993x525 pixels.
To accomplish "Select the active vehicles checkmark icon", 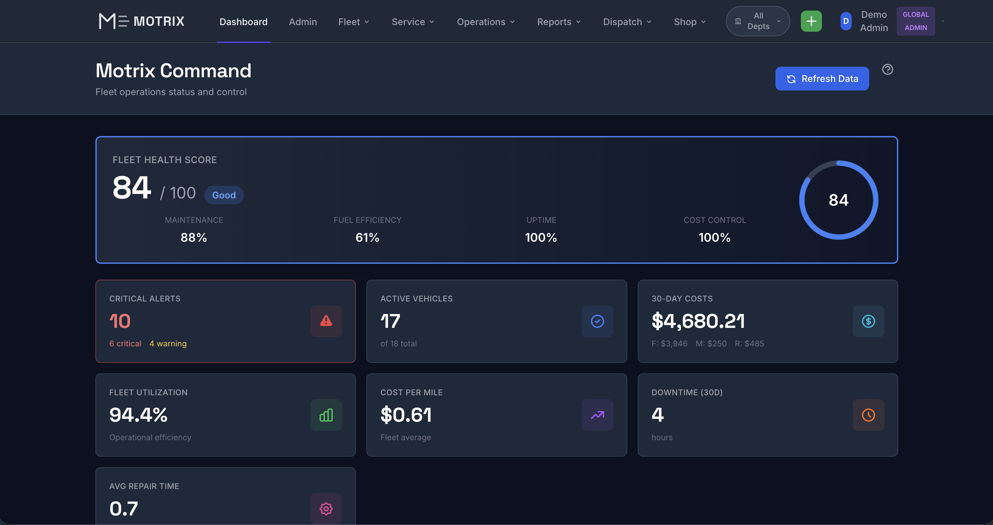I will tap(598, 321).
